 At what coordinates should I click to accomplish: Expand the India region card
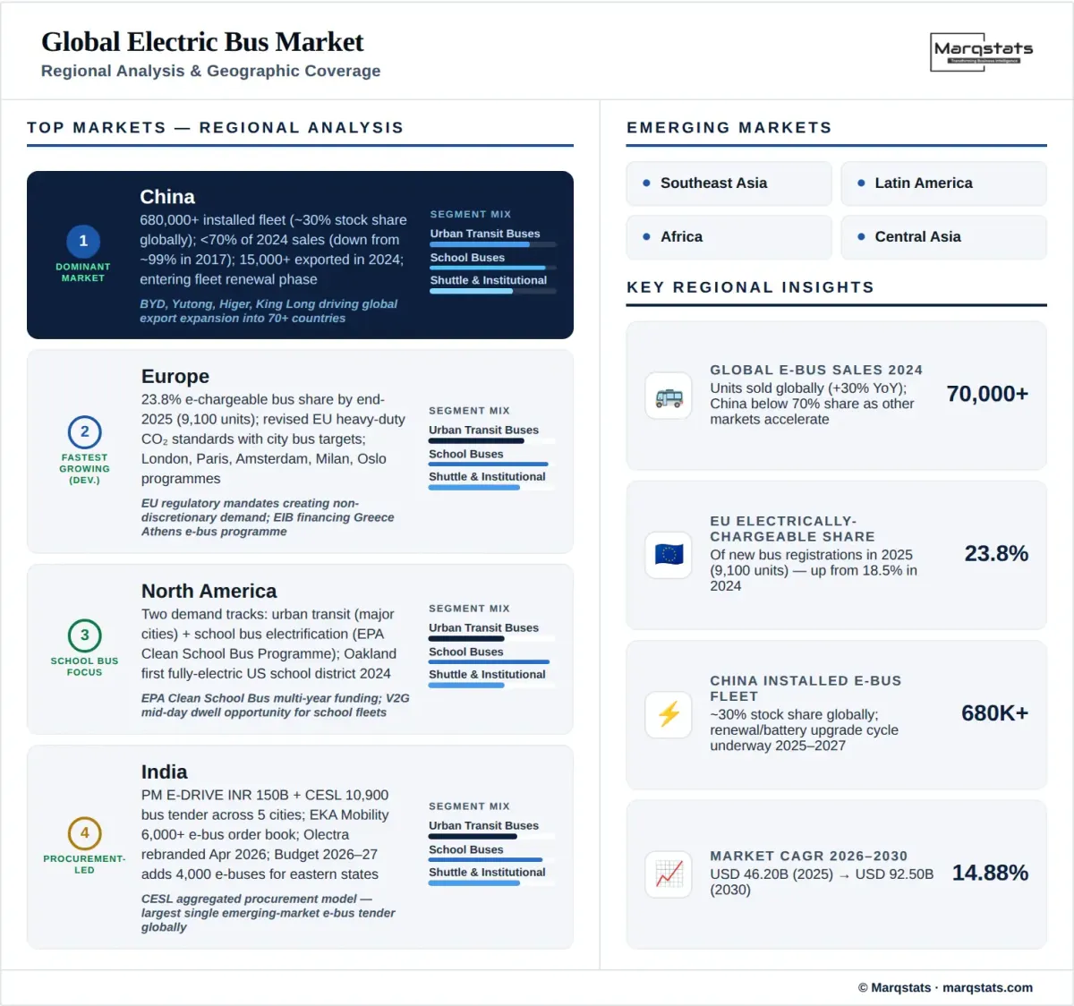click(x=300, y=846)
